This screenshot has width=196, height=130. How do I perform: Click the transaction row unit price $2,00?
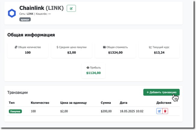(x=64, y=111)
